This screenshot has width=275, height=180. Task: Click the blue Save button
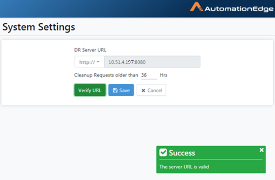point(121,90)
